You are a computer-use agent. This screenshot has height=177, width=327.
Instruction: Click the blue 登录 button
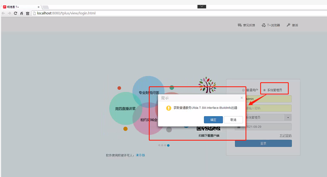coord(263,143)
